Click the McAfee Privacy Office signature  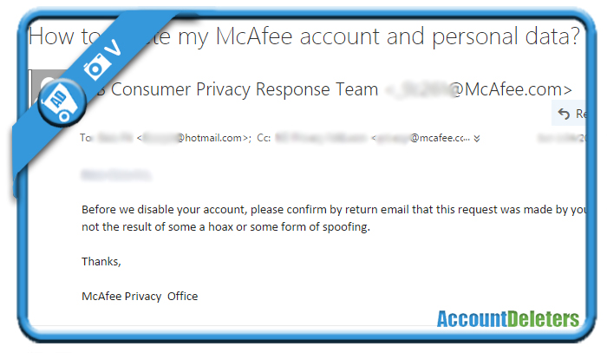coord(140,296)
